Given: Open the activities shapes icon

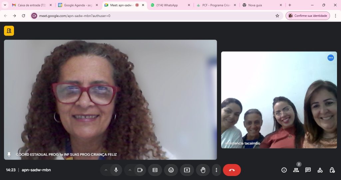Looking at the screenshot, I should (x=320, y=170).
